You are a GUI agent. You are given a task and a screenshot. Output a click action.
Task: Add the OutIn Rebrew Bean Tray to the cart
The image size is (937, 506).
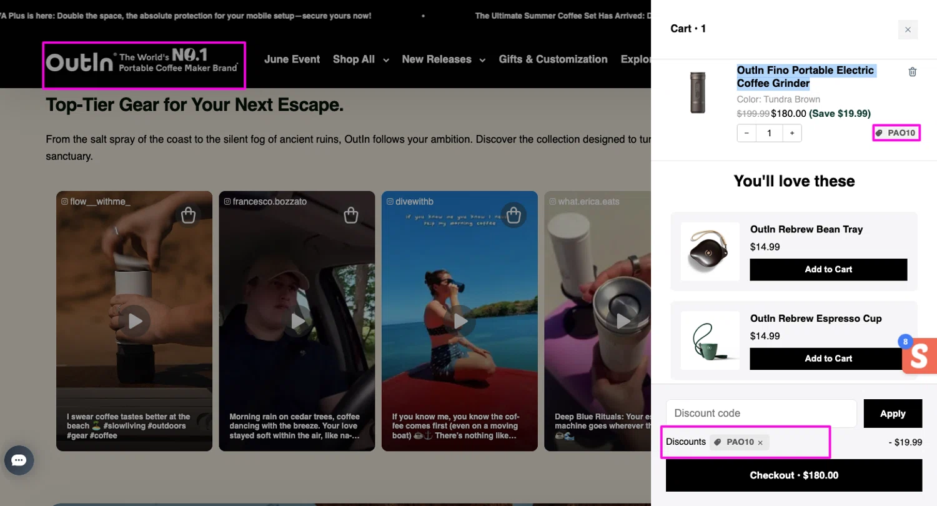[x=828, y=269]
